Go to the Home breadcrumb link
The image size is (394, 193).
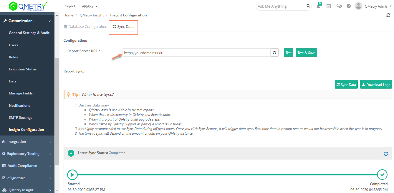(x=68, y=15)
